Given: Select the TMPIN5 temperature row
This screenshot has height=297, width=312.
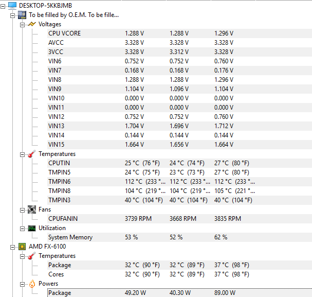Looking at the screenshot, I should click(x=180, y=172).
